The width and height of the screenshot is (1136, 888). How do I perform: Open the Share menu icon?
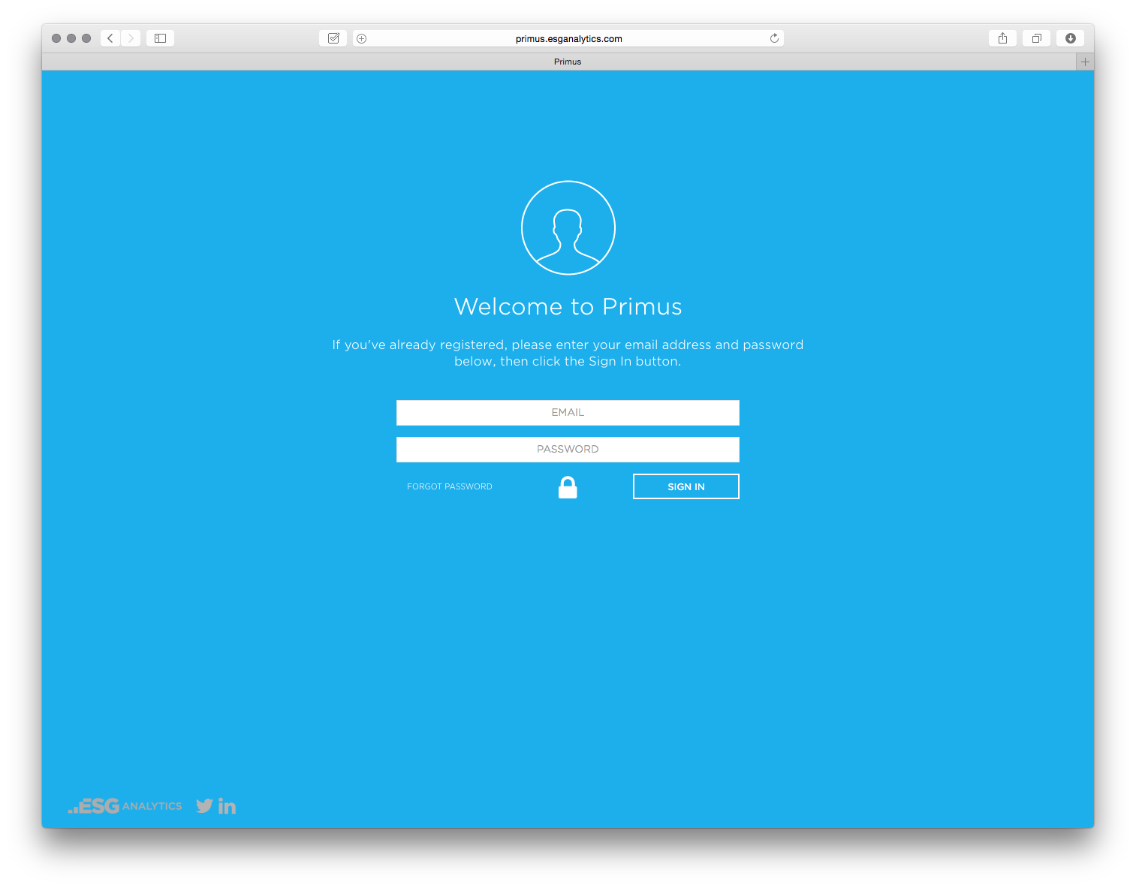pos(1002,38)
